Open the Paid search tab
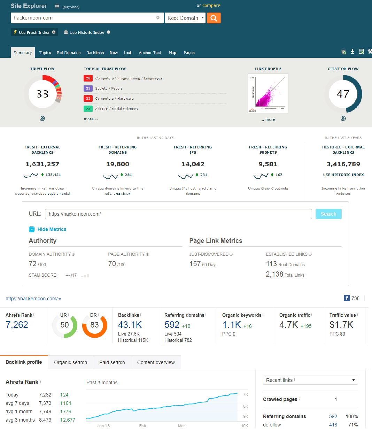The image size is (372, 439). click(112, 362)
